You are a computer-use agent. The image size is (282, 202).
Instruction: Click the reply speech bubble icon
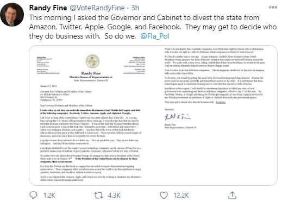tap(33, 195)
